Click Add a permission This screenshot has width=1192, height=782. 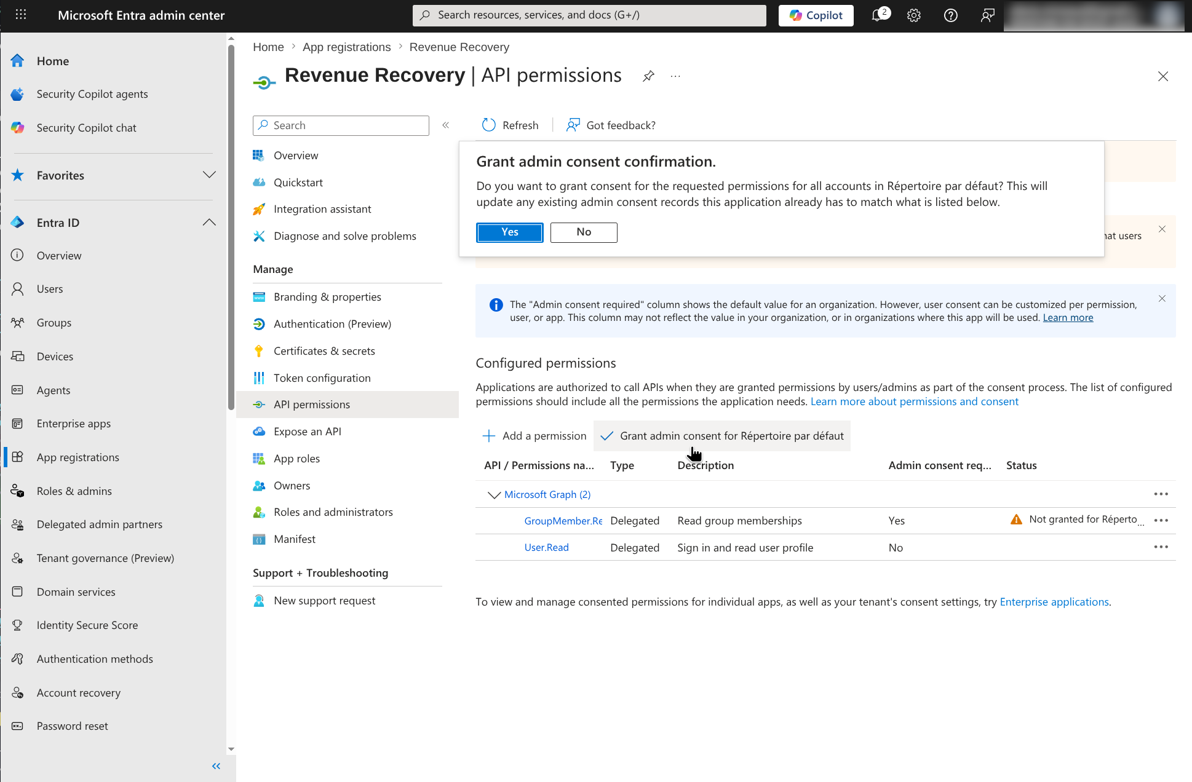[x=534, y=436]
